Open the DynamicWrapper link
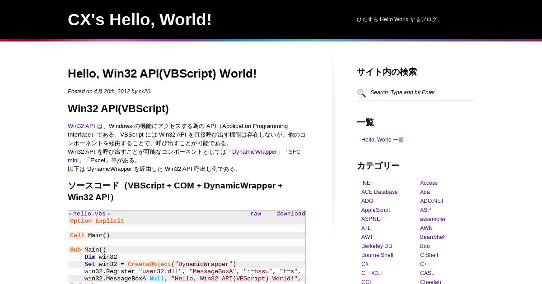Viewport: 542px width, 284px height. coord(254,152)
